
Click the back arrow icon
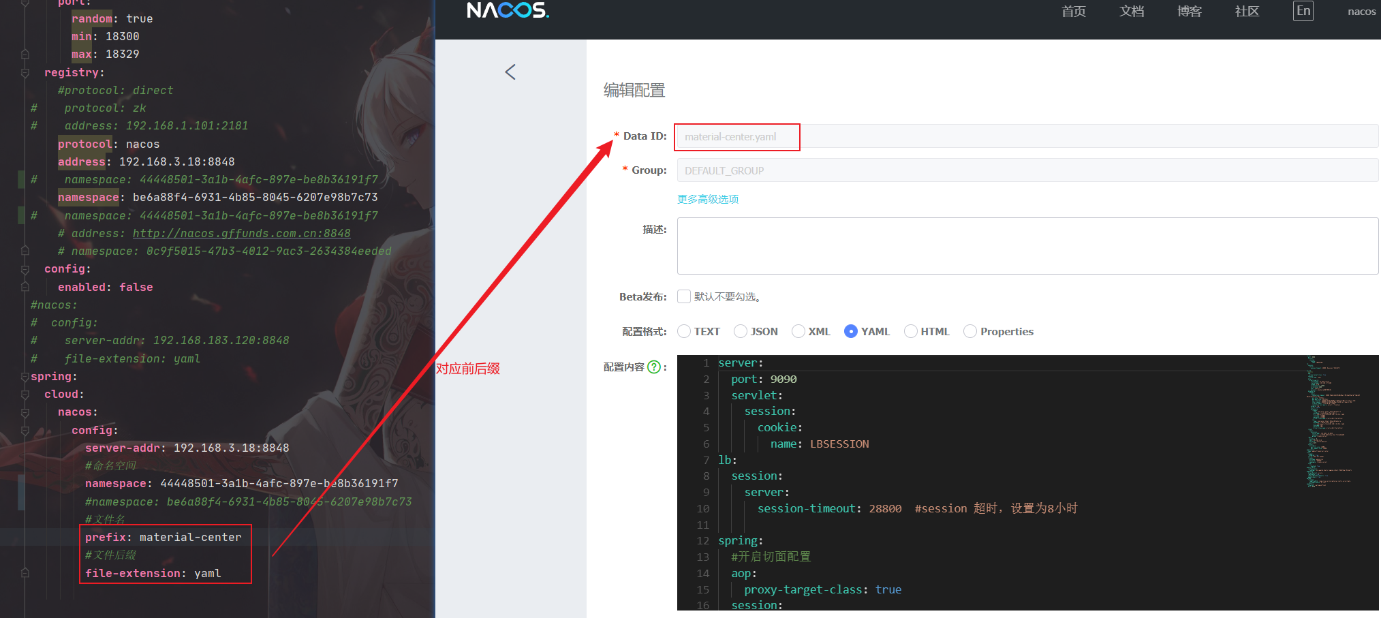[510, 72]
